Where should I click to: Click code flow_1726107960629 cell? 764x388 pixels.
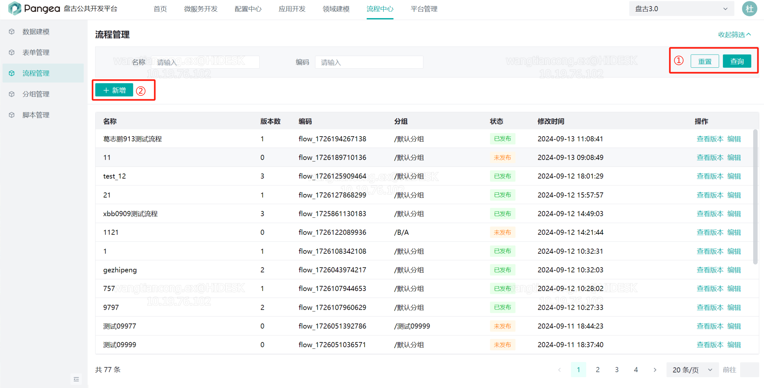[x=332, y=307]
